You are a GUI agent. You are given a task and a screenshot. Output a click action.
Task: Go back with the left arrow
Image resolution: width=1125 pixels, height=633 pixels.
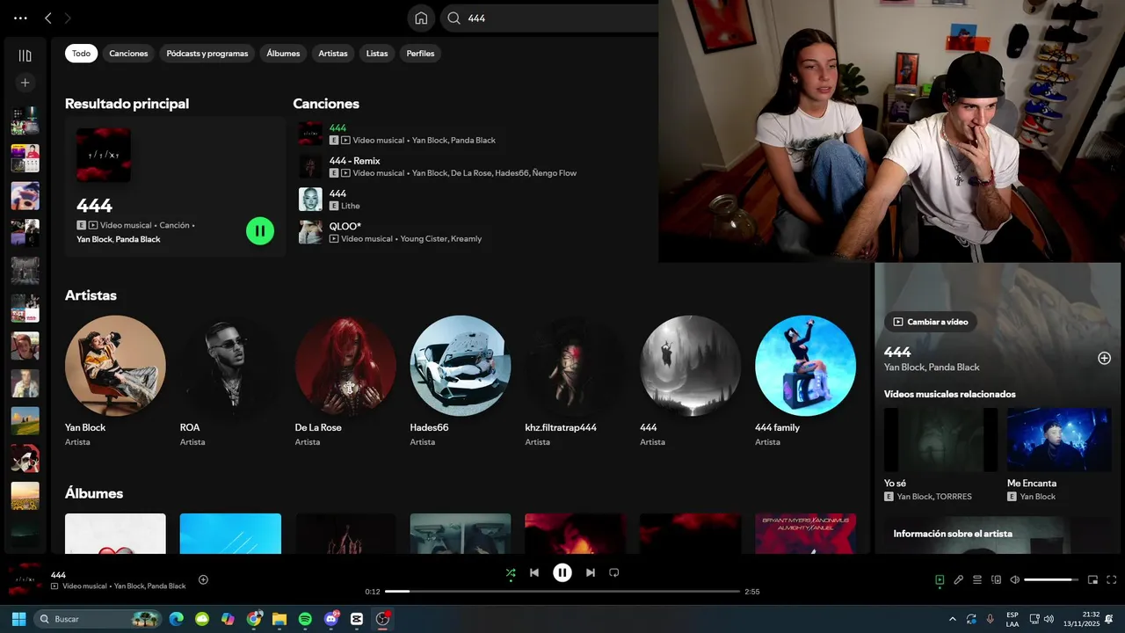(x=48, y=18)
